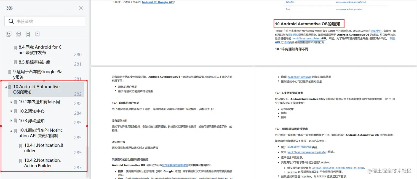Click page number 284 in bookmarks
This screenshot has height=179, width=417.
pos(78,113)
